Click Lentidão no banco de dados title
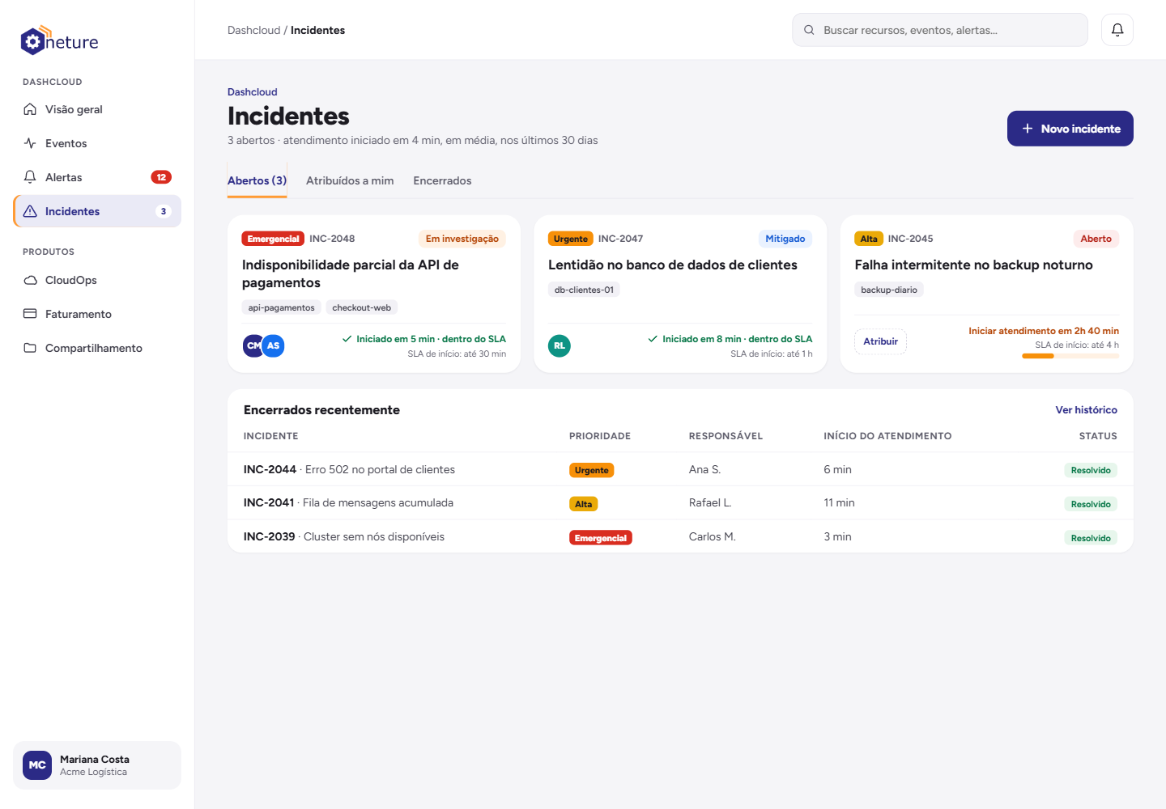This screenshot has height=809, width=1166. [x=673, y=265]
